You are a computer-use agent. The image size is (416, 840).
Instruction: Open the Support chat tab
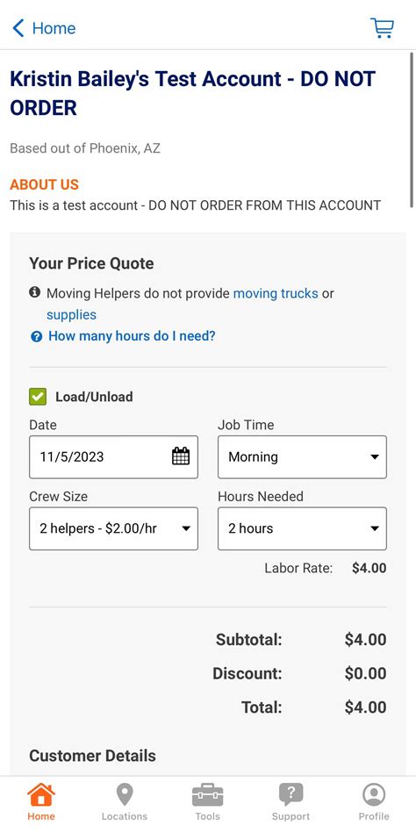pos(290,802)
